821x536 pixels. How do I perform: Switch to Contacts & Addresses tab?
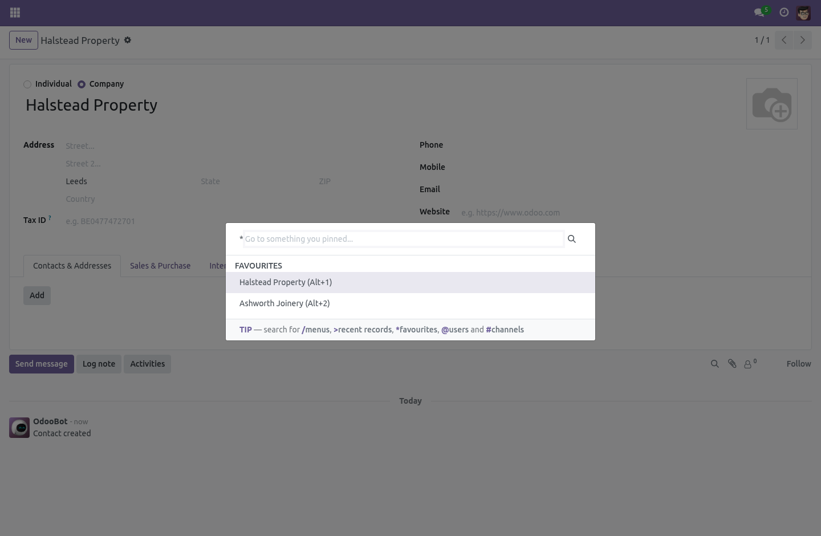72,266
